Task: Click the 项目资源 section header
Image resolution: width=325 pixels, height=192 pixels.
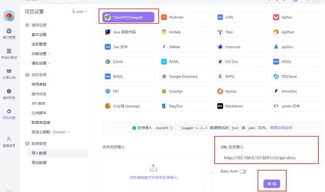Action: pos(36,75)
